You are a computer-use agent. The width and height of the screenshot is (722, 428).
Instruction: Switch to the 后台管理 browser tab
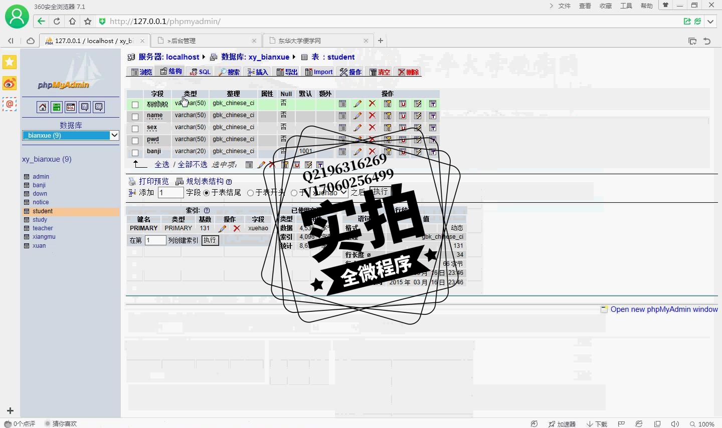point(206,41)
